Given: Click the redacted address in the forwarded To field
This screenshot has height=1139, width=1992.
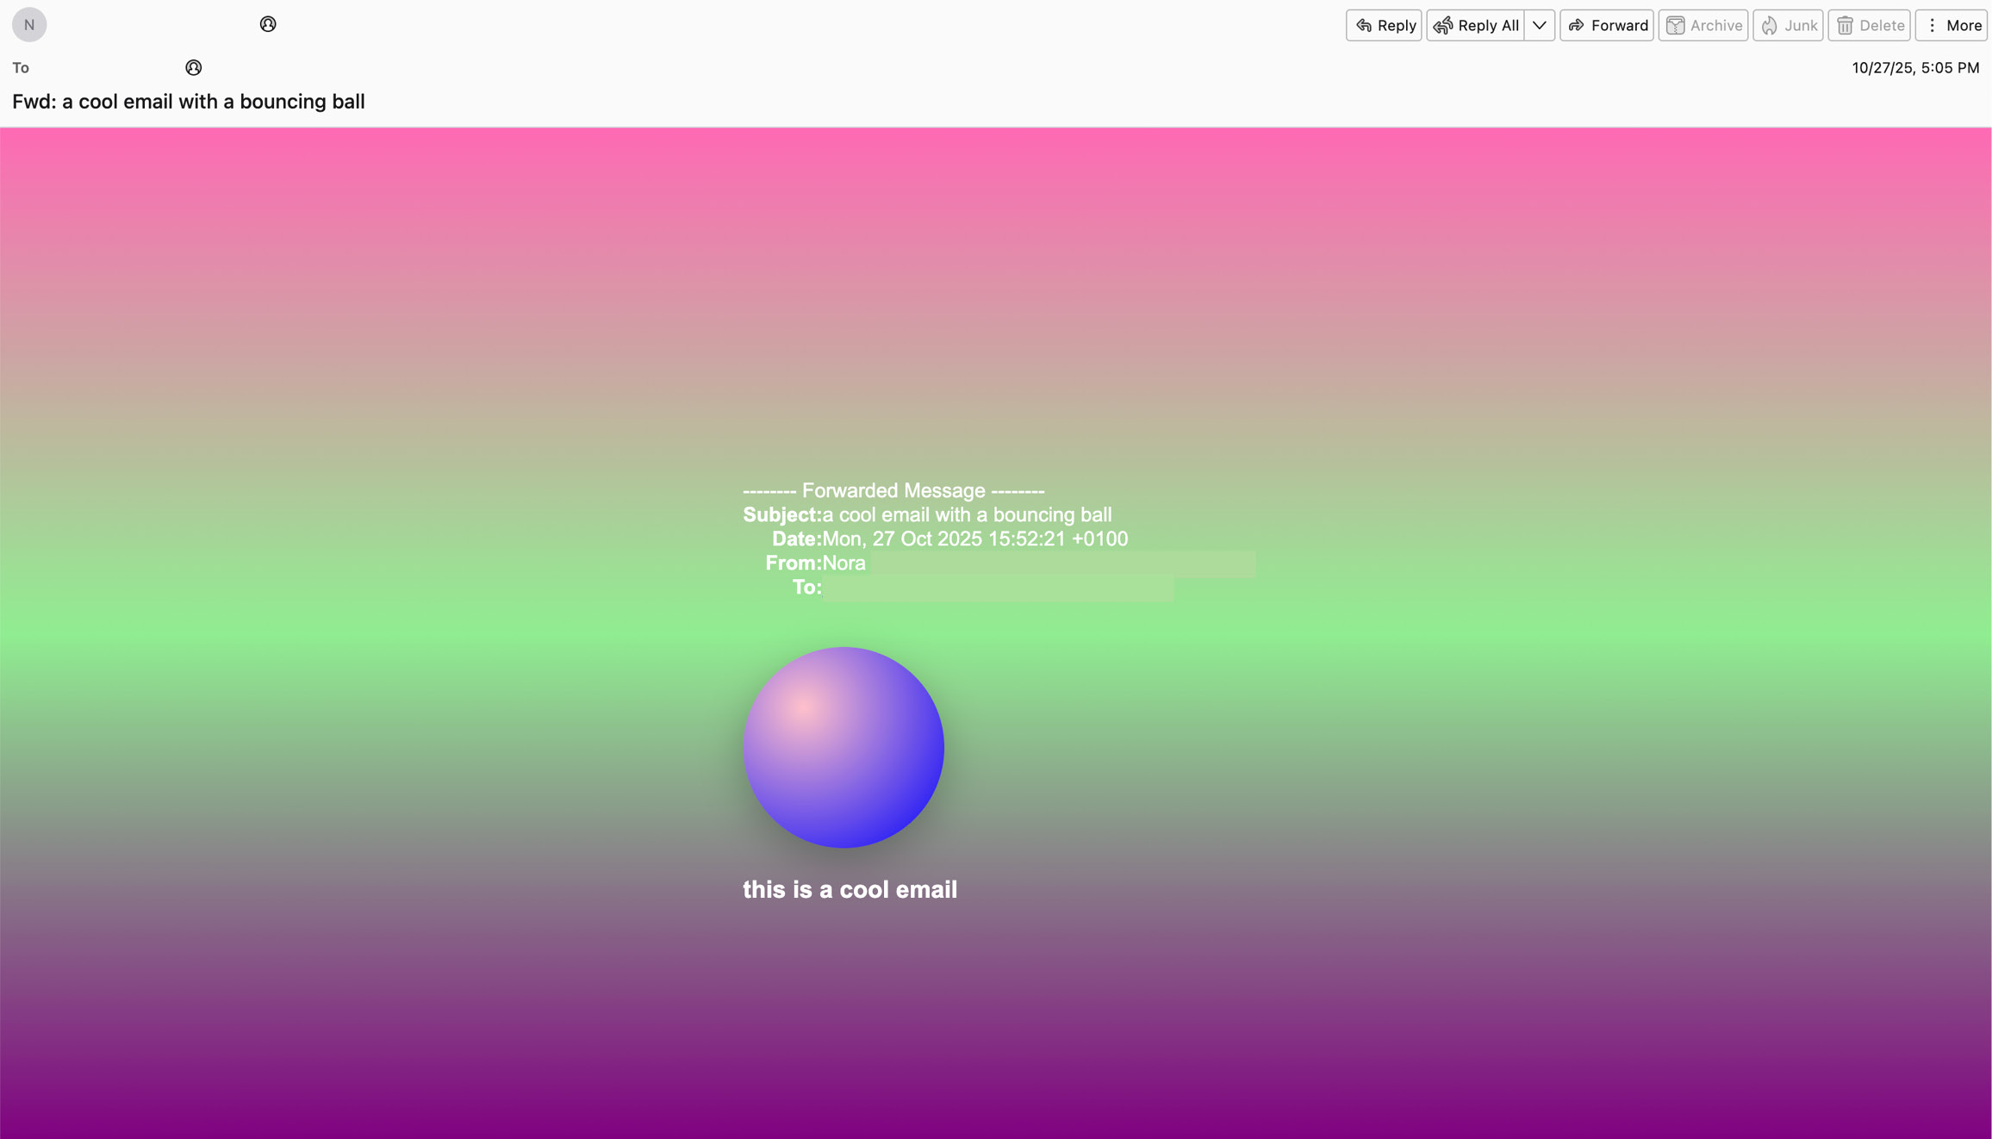Looking at the screenshot, I should [x=998, y=588].
